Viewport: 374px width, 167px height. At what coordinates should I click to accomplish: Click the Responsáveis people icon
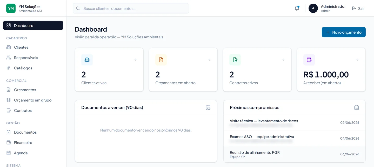coord(9,57)
